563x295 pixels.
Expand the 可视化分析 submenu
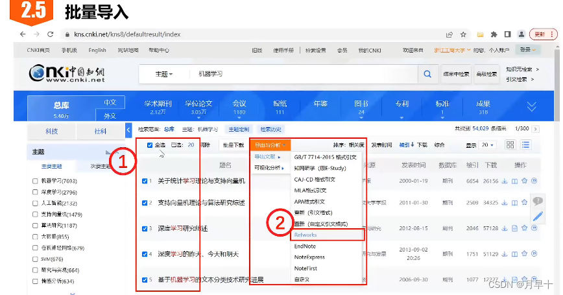pyautogui.click(x=269, y=167)
